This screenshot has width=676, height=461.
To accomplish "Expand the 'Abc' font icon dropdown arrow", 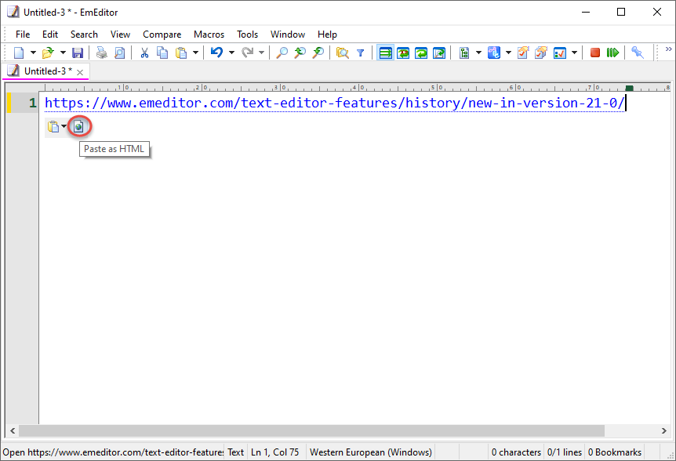I will [509, 53].
